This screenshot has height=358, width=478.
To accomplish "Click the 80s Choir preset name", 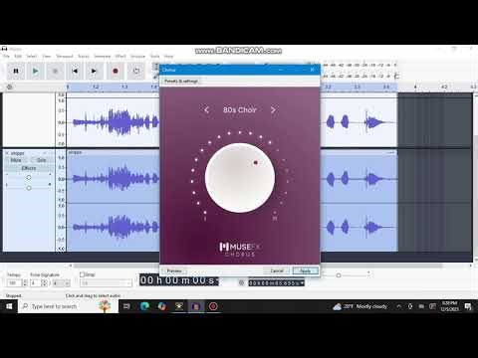I will point(240,109).
